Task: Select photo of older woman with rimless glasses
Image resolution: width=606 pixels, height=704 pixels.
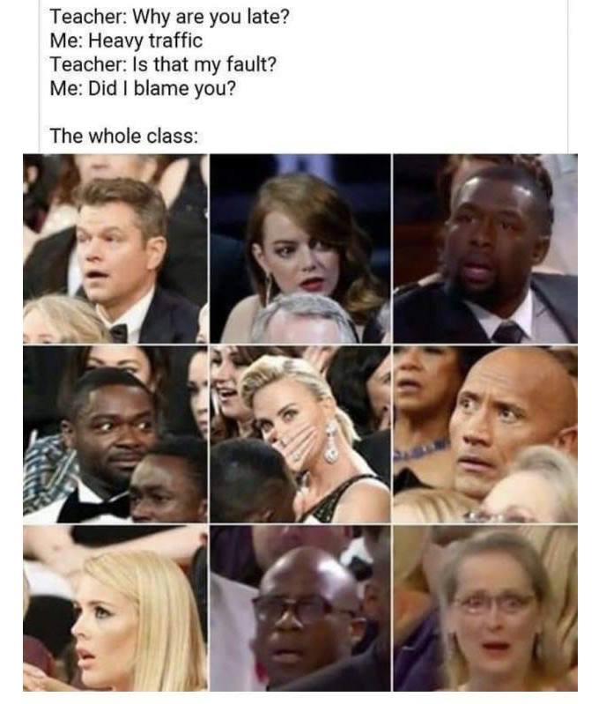Action: (485, 608)
